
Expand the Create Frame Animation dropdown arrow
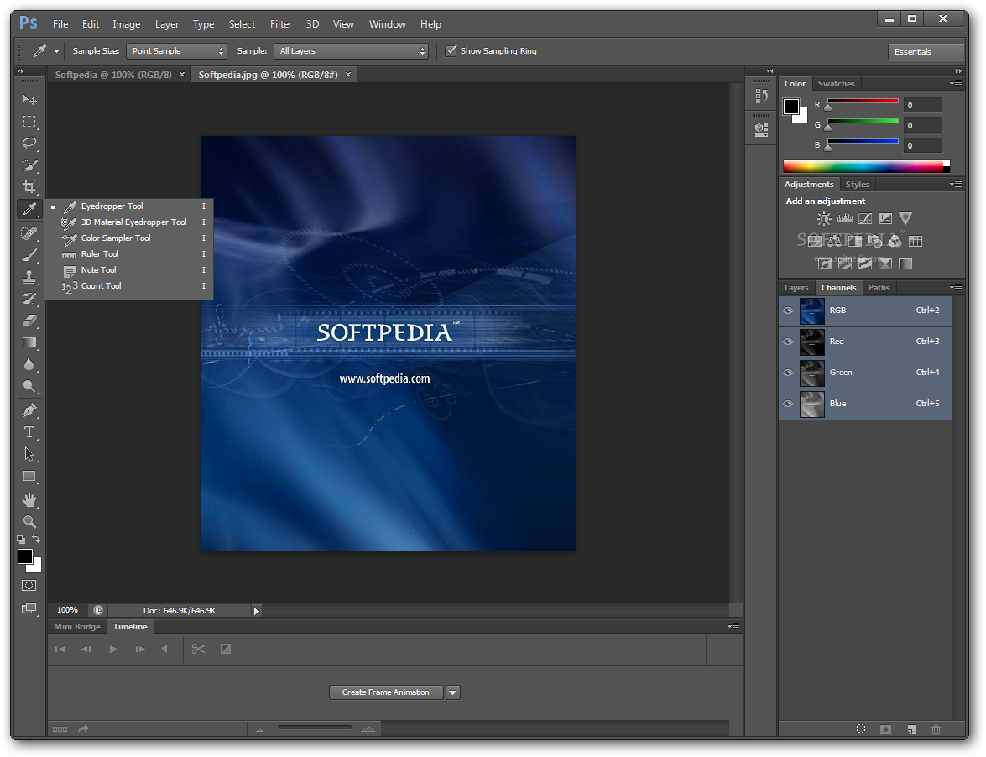(x=453, y=692)
